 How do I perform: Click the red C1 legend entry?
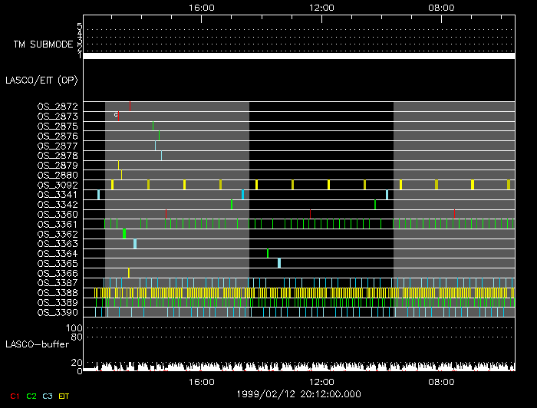[13, 396]
